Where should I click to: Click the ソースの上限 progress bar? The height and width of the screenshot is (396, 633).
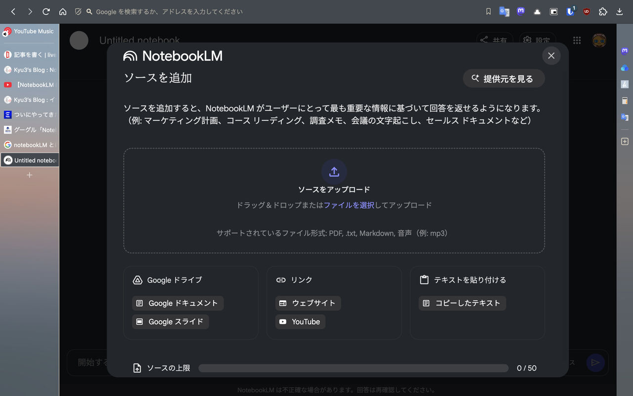(x=354, y=368)
